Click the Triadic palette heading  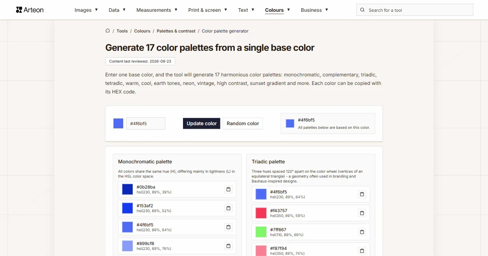pos(268,162)
